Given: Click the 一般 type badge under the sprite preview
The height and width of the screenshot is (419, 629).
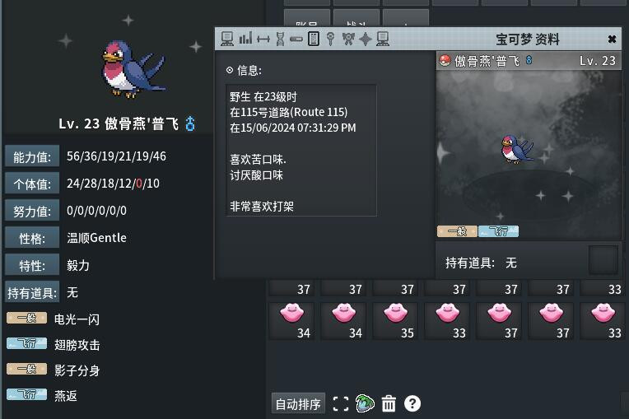Looking at the screenshot, I should [457, 231].
